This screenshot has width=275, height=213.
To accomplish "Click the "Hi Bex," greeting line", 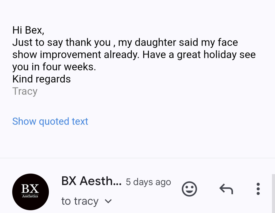I will coord(28,30).
